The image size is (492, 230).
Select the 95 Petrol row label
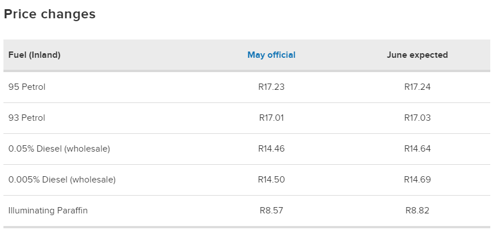click(27, 87)
